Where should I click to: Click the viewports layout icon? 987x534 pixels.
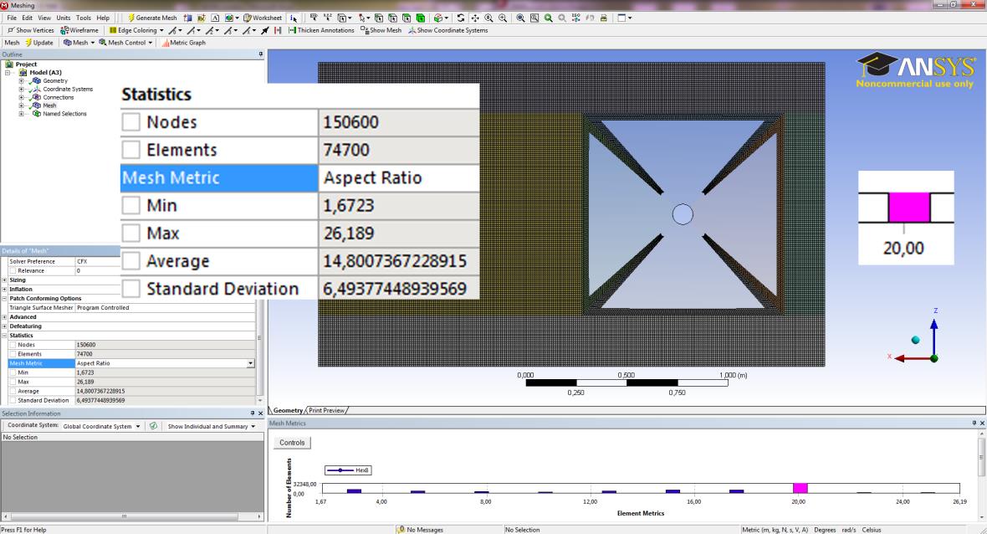pos(621,18)
